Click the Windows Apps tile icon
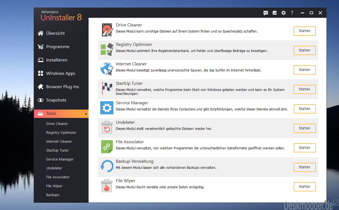Screen dimensions: 339x210 [41, 73]
